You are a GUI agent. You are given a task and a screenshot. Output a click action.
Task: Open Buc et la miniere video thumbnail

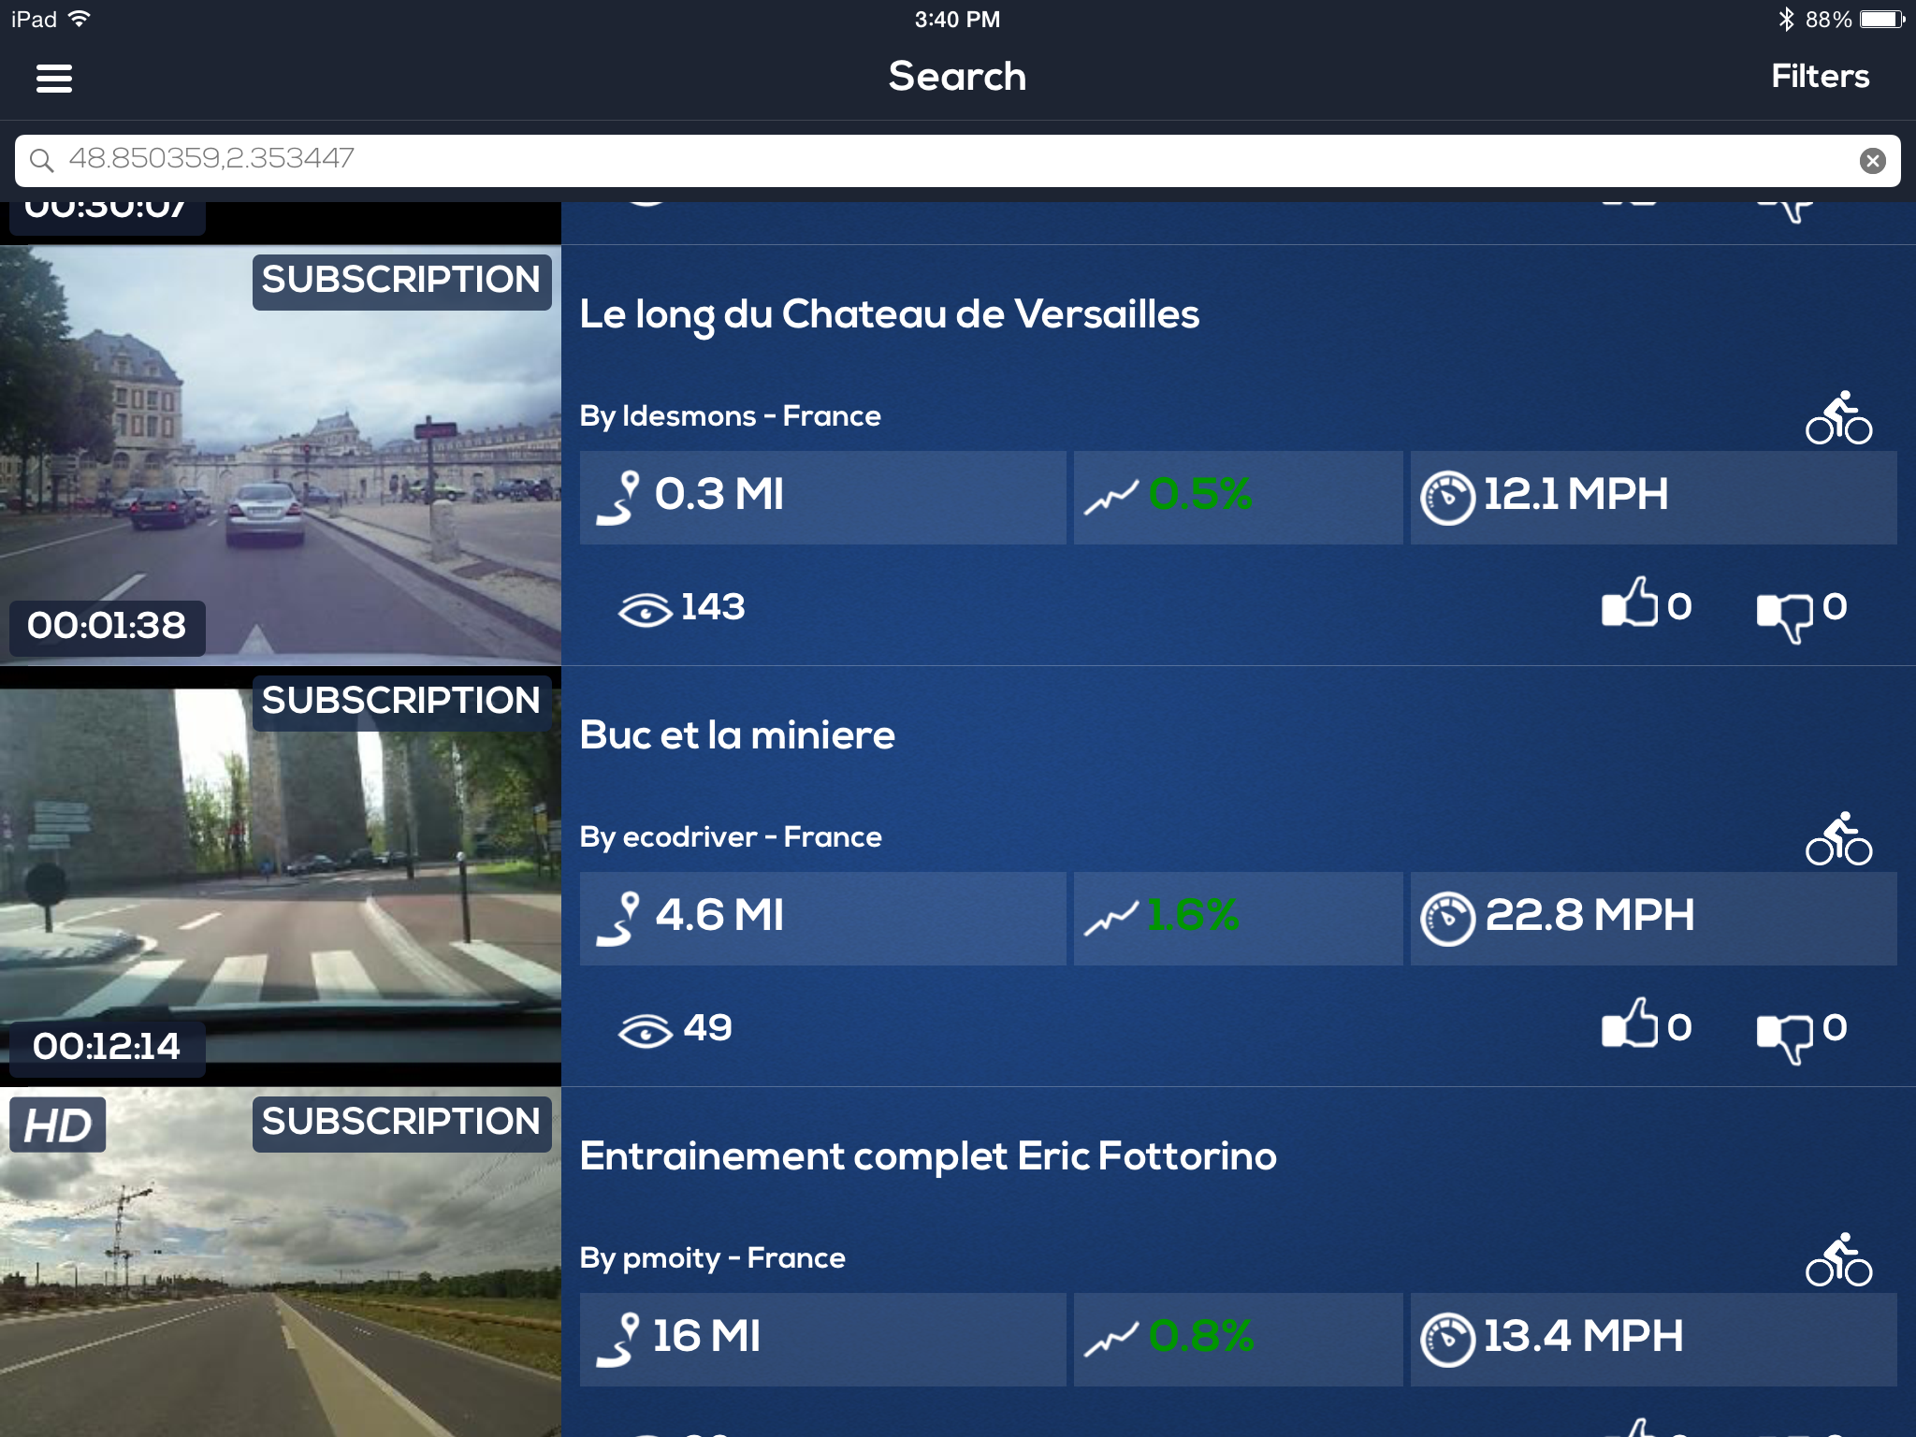tap(281, 877)
